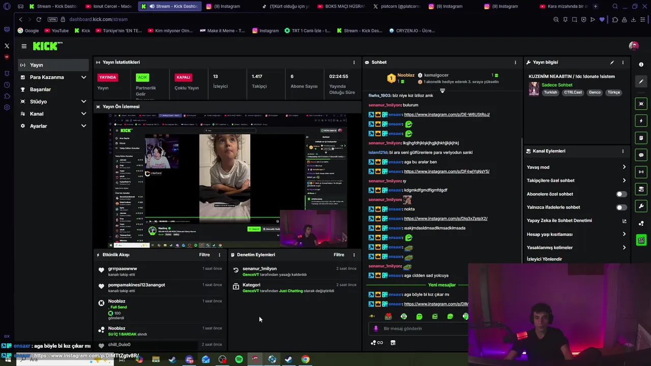The width and height of the screenshot is (651, 366).
Task: Open Yapay Zeka ile Sohbet Denetimi external link
Action: point(624,221)
